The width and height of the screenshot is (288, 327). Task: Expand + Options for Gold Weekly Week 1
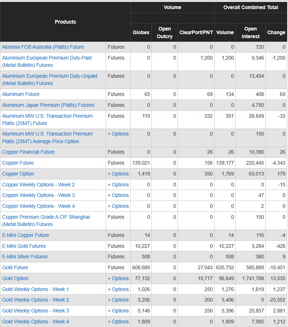click(x=118, y=289)
